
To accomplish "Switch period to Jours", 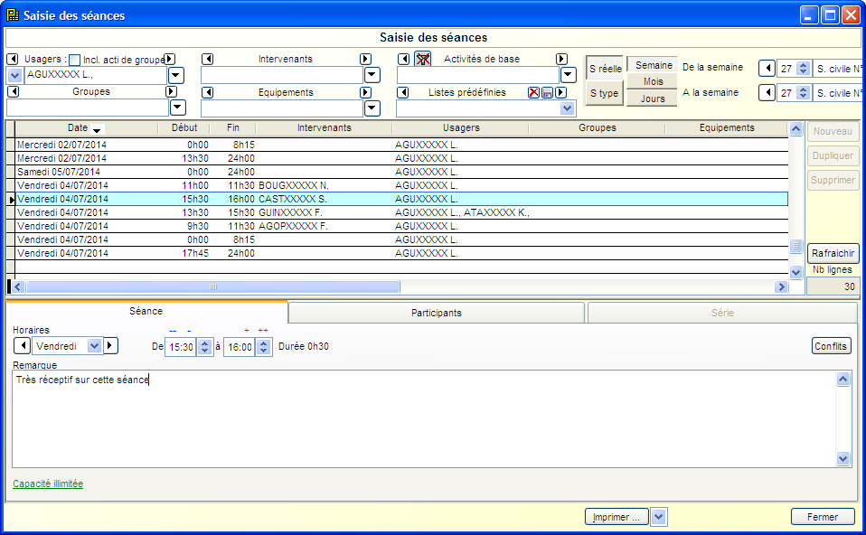I will [x=653, y=99].
